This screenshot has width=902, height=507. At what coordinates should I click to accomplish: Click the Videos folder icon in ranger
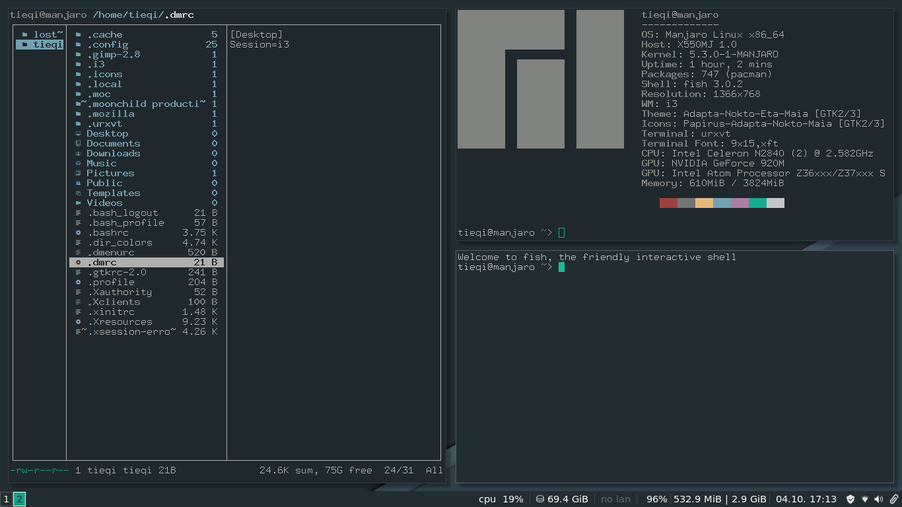(79, 203)
